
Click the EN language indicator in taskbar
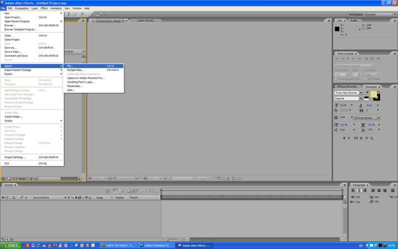pyautogui.click(x=361, y=246)
